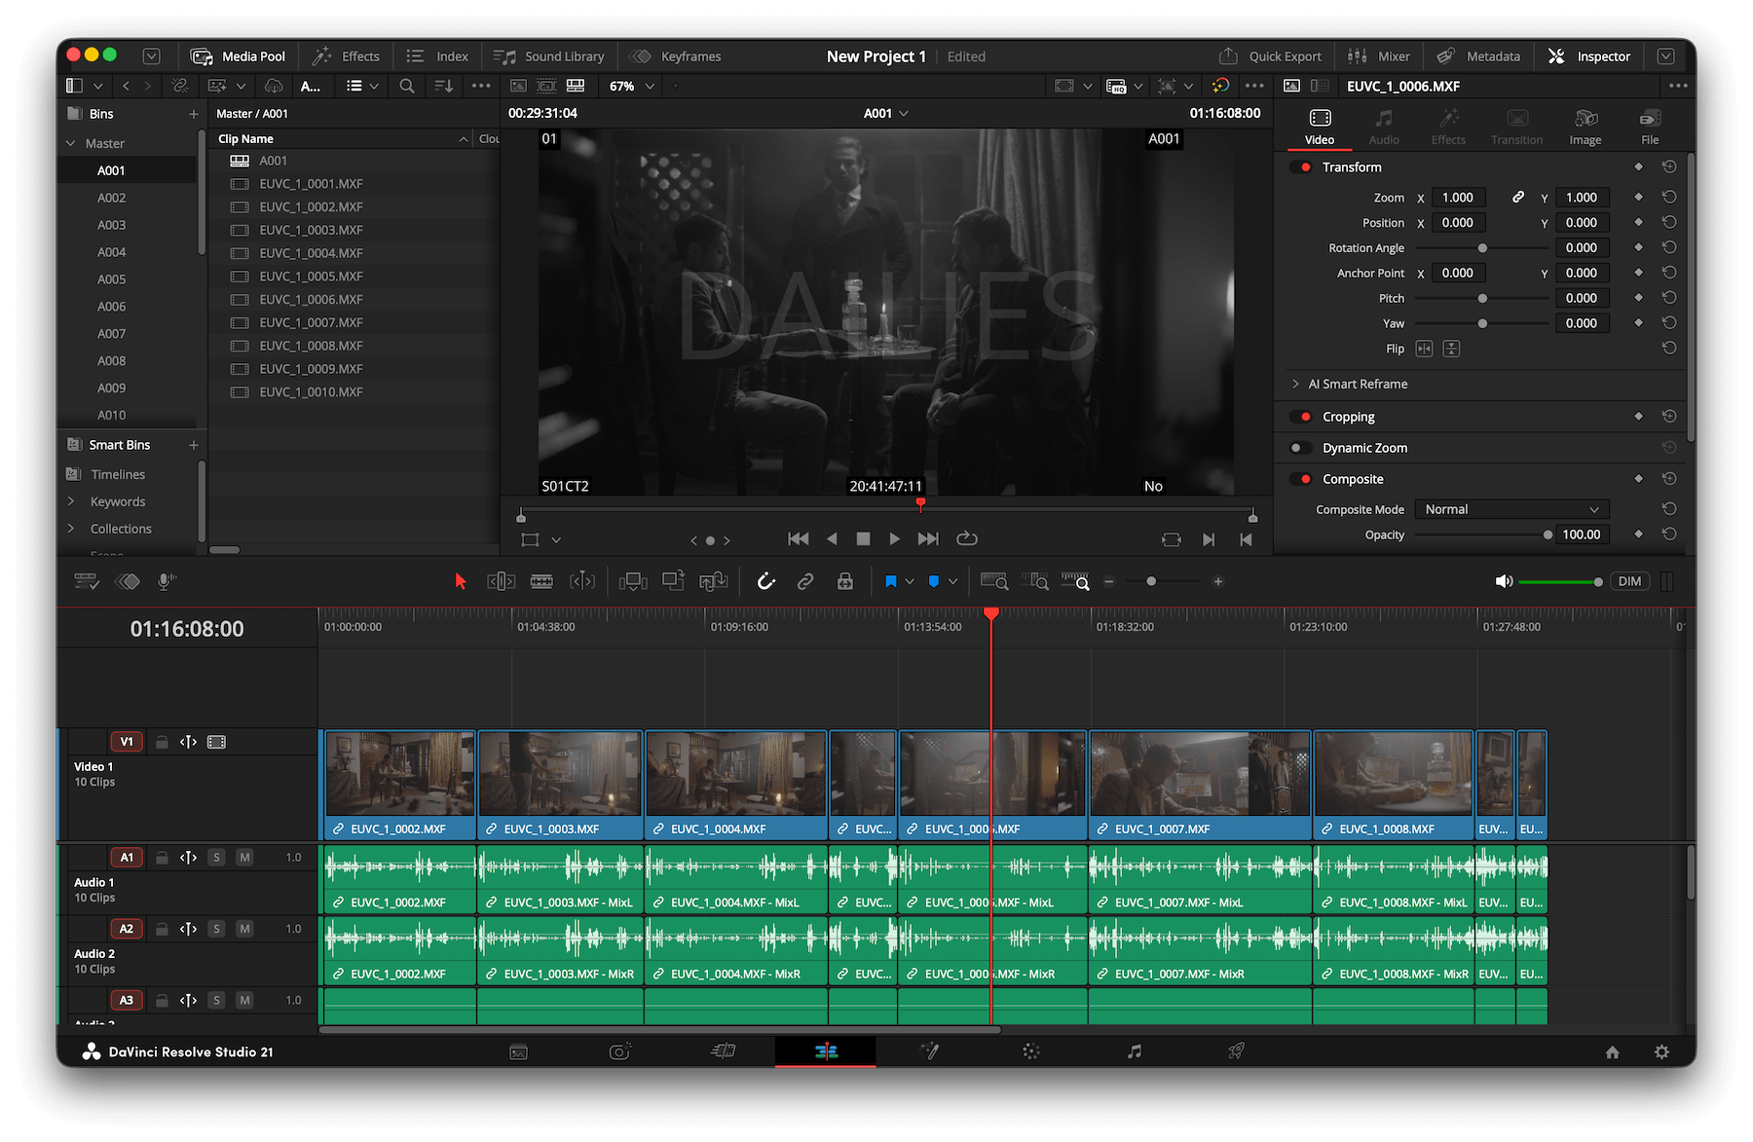Click the Play button in viewer
The width and height of the screenshot is (1753, 1142).
click(x=894, y=538)
